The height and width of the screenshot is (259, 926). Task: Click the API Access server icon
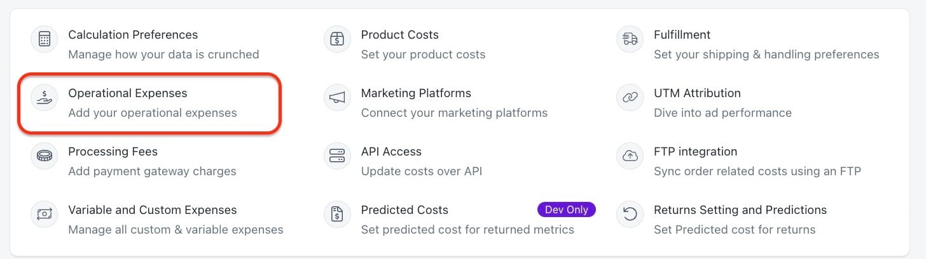click(337, 156)
